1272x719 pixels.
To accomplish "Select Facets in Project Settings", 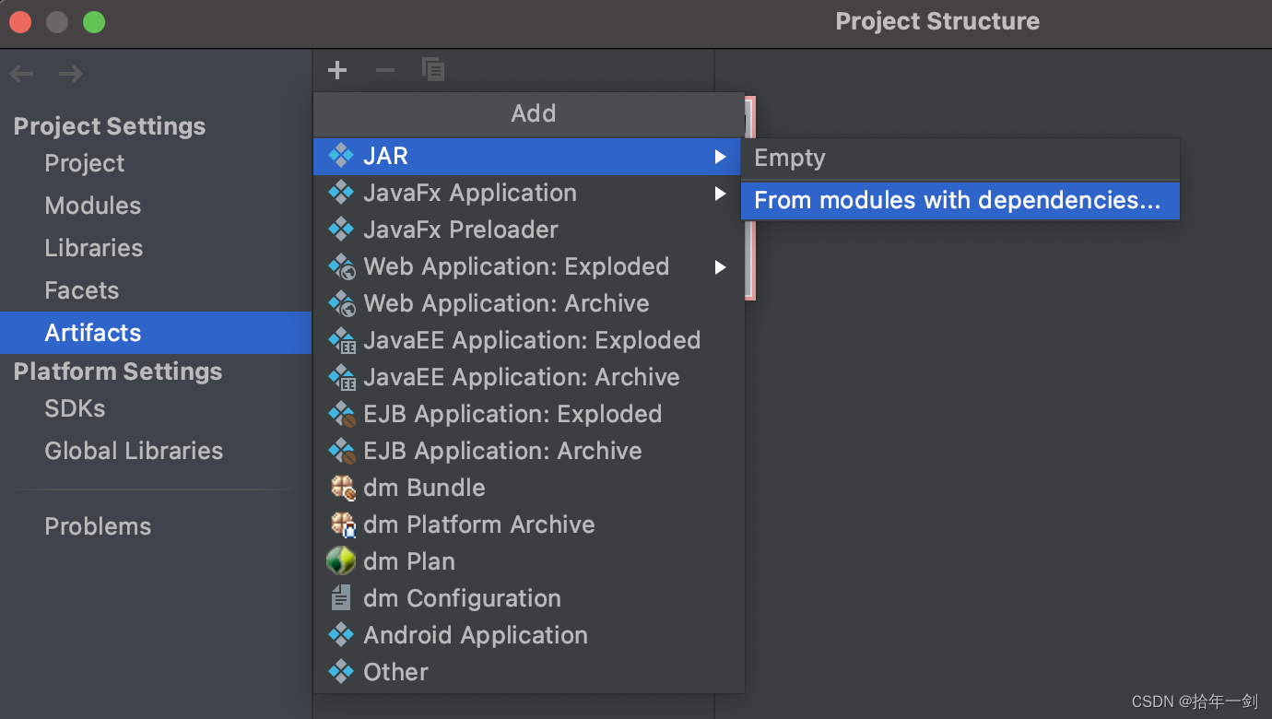I will click(x=81, y=289).
